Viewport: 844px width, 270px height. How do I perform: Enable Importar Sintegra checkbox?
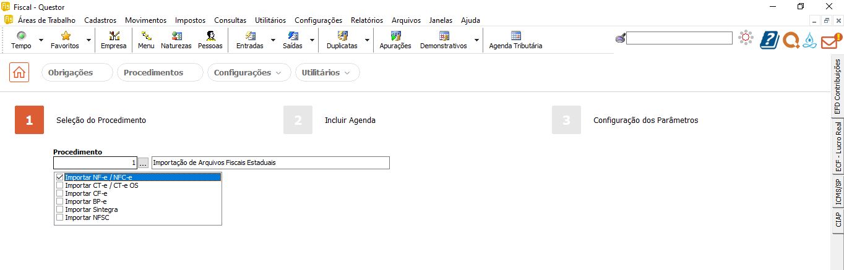(x=59, y=209)
